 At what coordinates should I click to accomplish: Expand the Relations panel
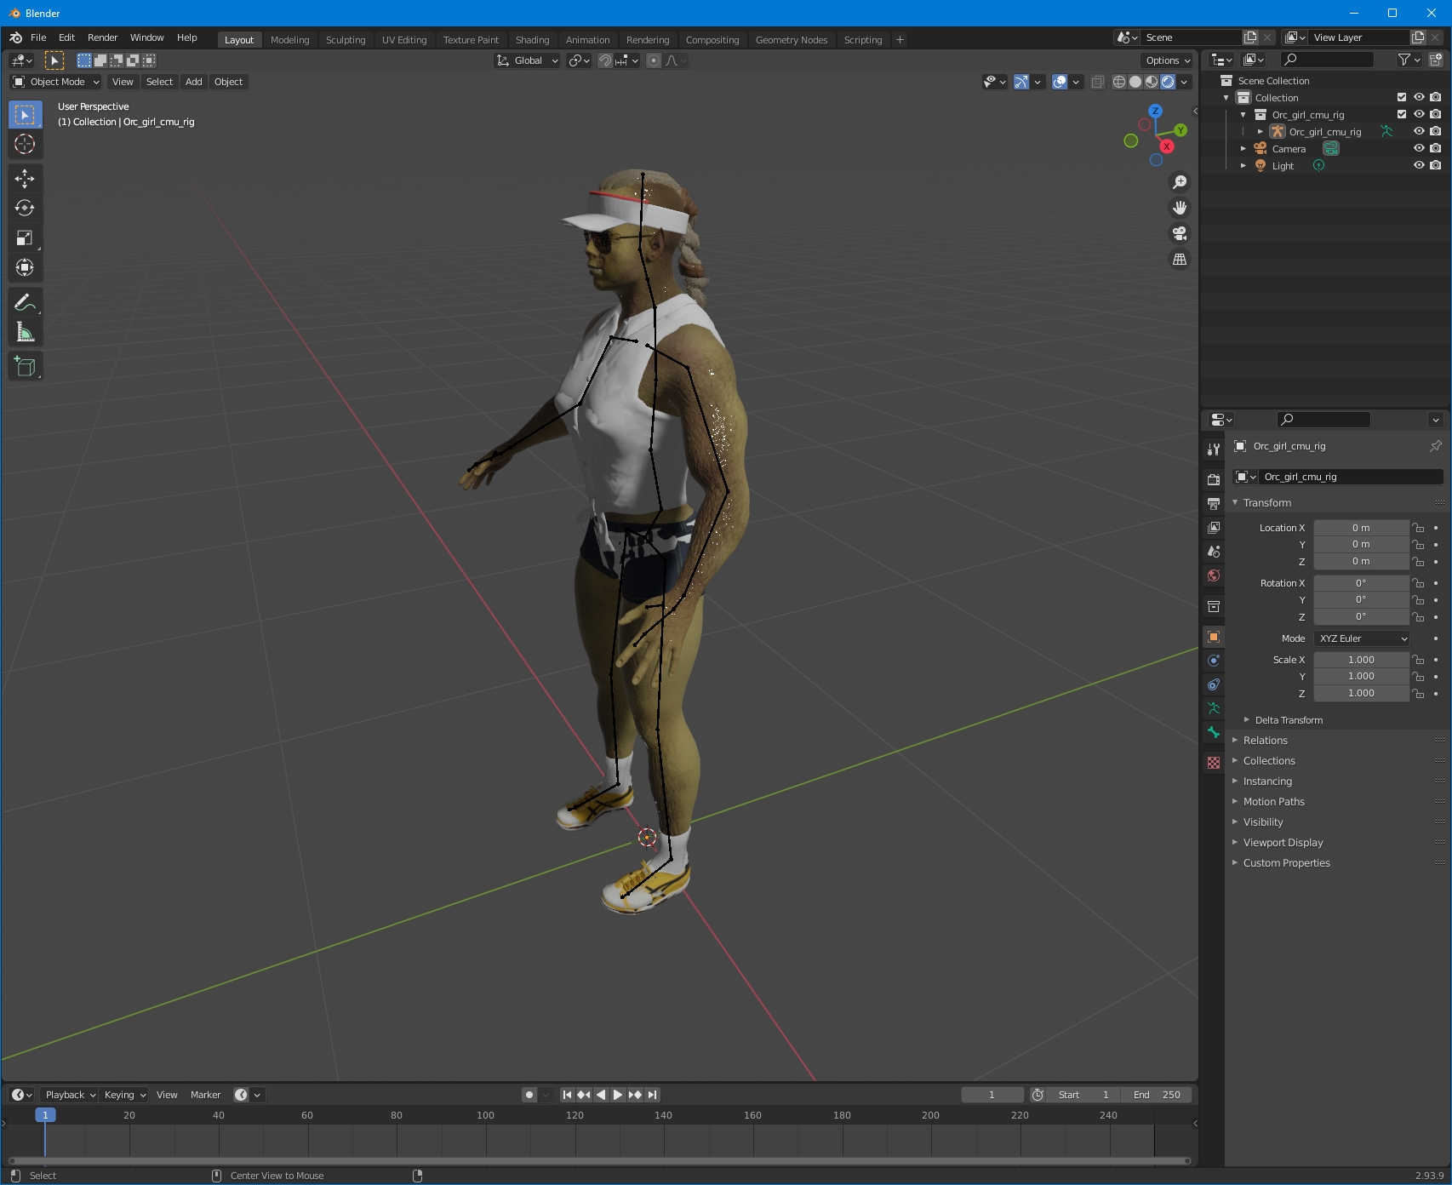pos(1265,741)
